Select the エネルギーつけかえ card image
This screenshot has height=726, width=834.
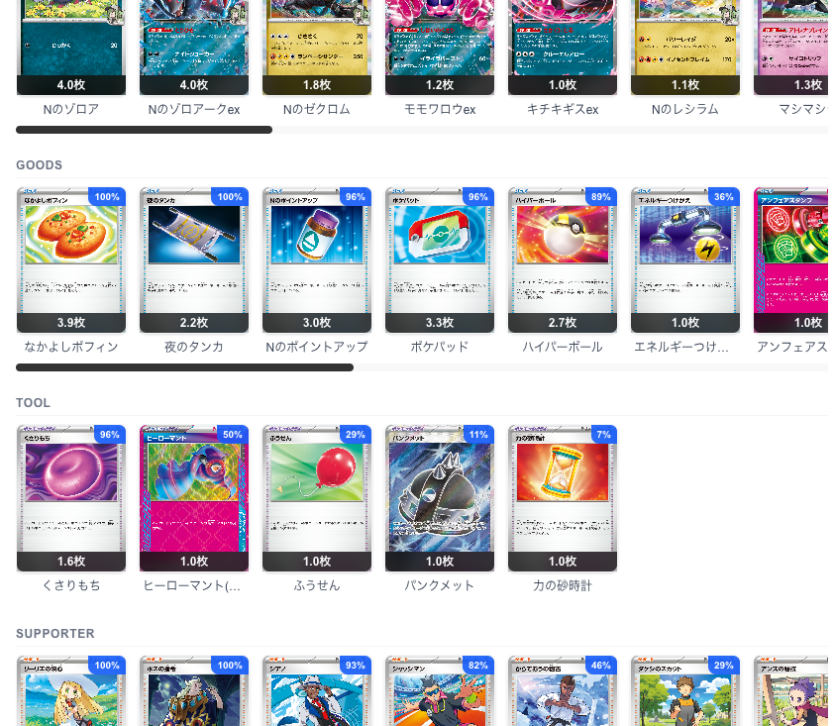[x=685, y=259]
